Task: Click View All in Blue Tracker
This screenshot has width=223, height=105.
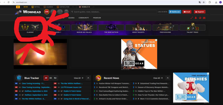Action: [x=79, y=78]
